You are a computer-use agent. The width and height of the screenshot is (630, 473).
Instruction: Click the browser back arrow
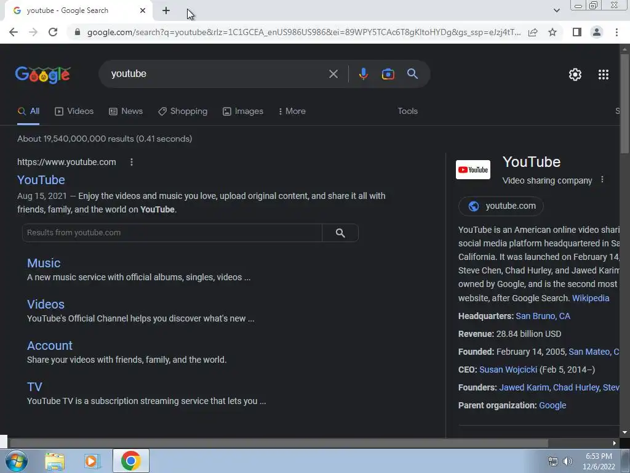click(x=14, y=32)
